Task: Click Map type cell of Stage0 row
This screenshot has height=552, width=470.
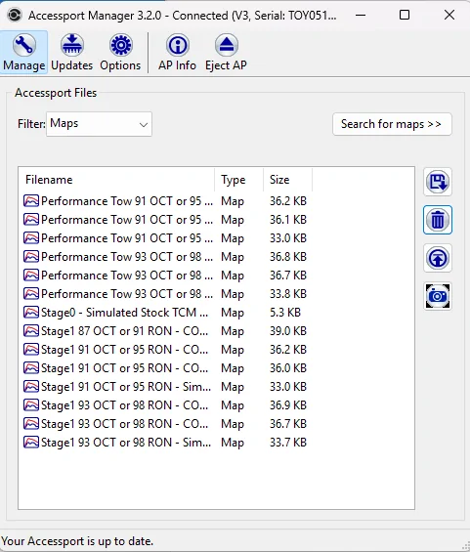Action: point(233,313)
